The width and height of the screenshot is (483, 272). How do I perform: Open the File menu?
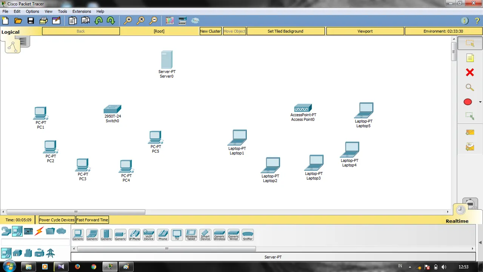(5, 11)
